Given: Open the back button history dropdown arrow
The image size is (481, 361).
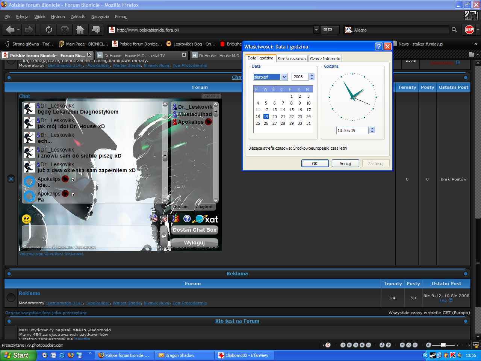Looking at the screenshot, I should tap(18, 30).
